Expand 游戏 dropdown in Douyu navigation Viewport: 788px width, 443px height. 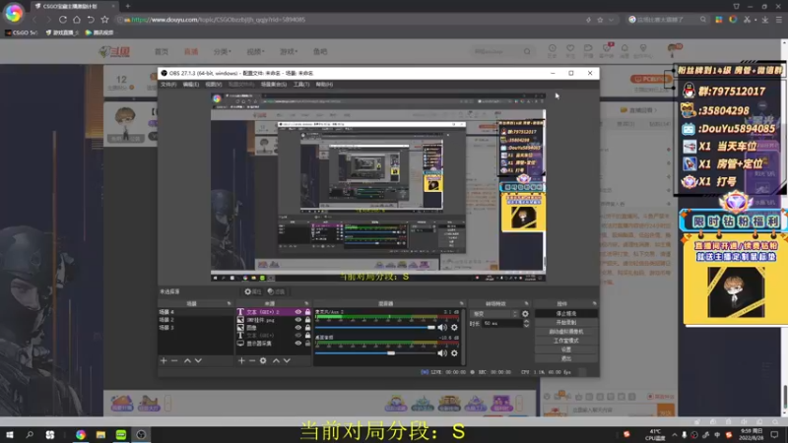click(289, 52)
